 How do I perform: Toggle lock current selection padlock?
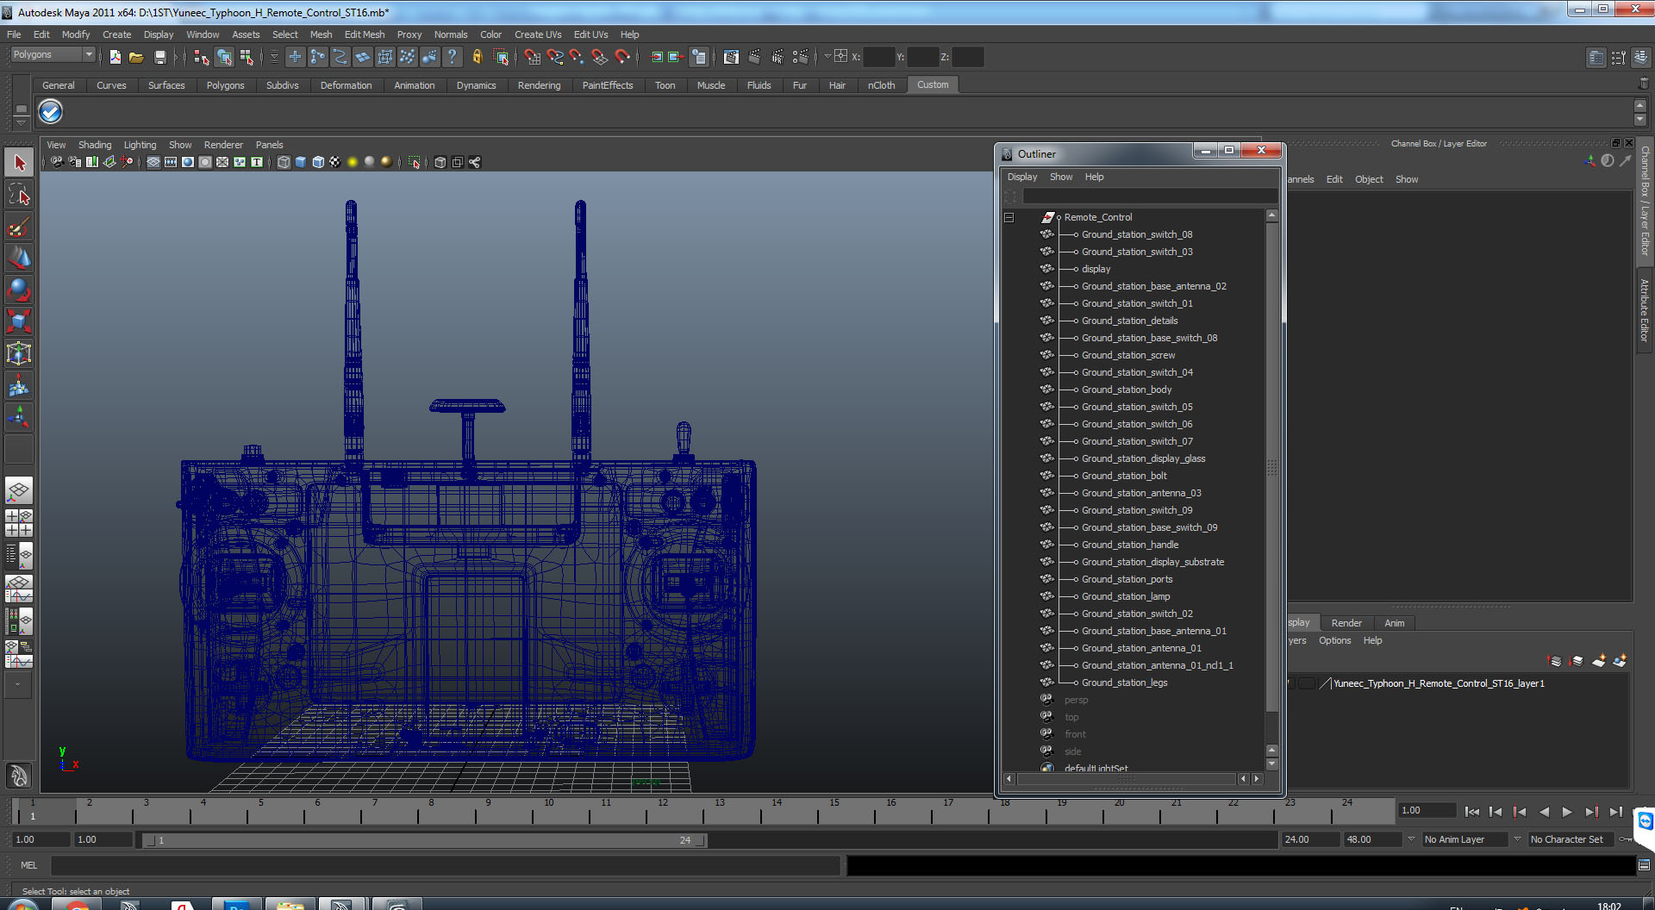(x=477, y=57)
